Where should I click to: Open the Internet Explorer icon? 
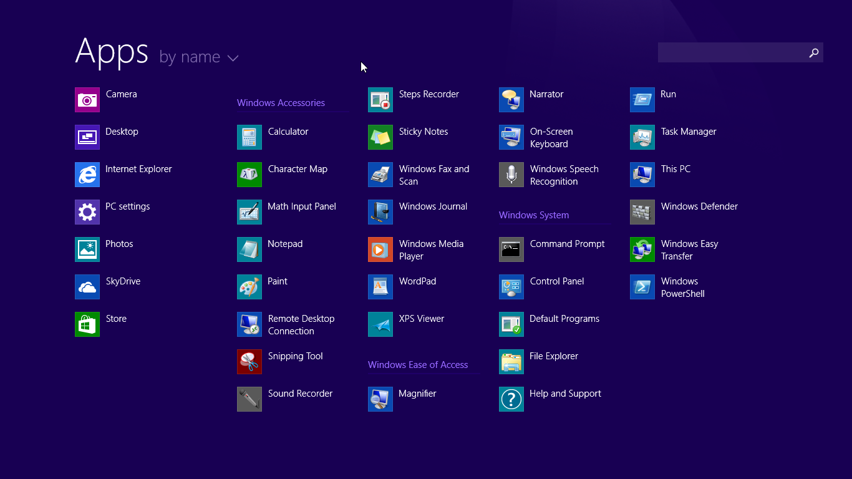point(87,175)
